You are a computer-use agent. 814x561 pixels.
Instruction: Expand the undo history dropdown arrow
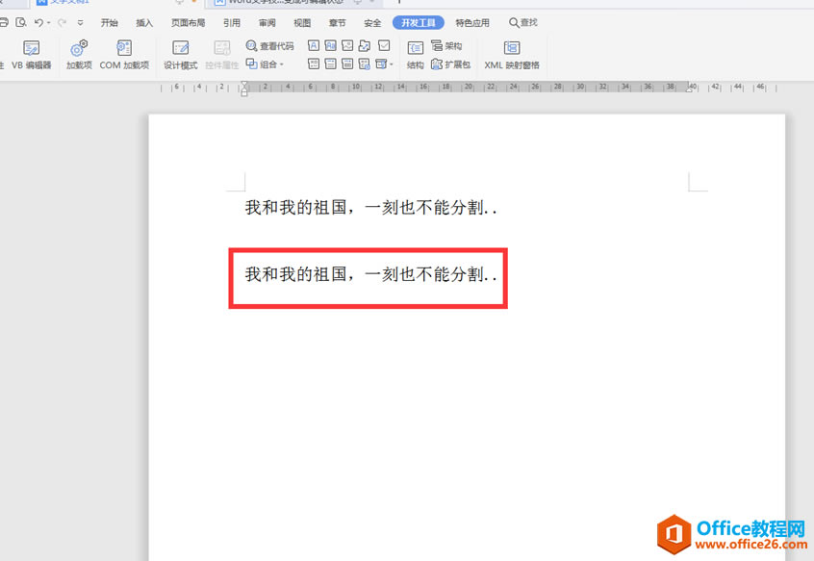click(48, 22)
